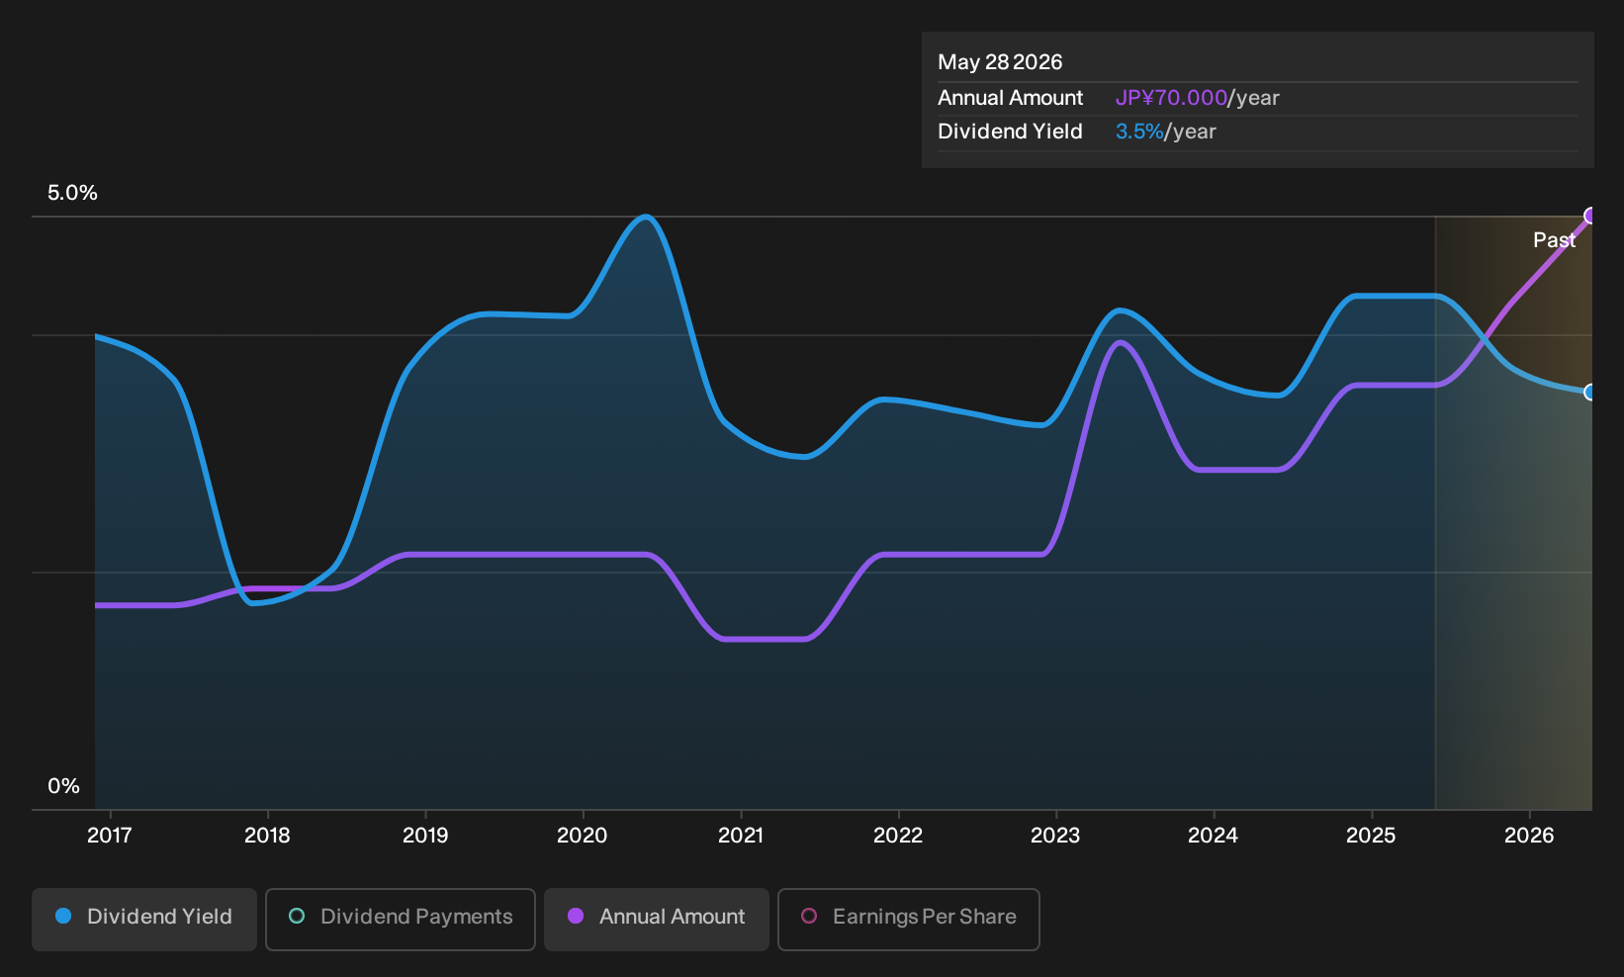Click the JP¥70.000/year tooltip value
This screenshot has width=1624, height=977.
1197,98
